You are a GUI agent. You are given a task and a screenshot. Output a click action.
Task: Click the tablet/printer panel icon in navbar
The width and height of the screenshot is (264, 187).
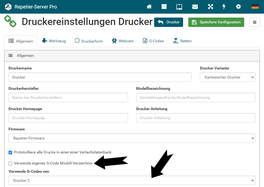click(x=179, y=7)
